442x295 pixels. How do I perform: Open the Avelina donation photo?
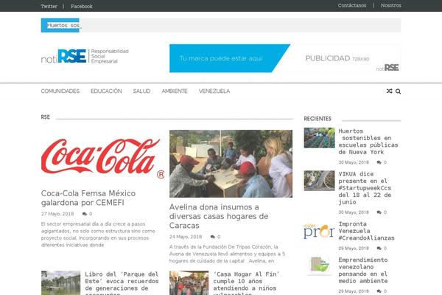tap(231, 164)
